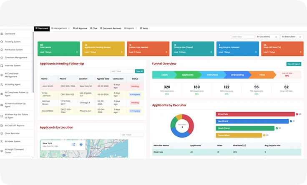The height and width of the screenshot is (185, 307).
Task: Open Ticketing System from sidebar
Action: pyautogui.click(x=13, y=42)
